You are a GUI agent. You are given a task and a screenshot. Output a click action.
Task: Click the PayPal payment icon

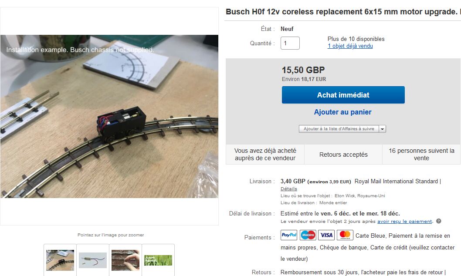tap(289, 235)
